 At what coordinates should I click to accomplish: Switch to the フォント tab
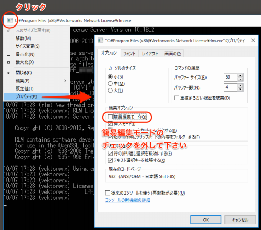[129, 54]
